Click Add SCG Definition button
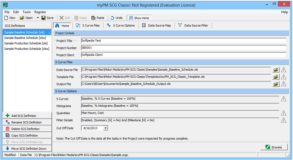 tap(27, 116)
